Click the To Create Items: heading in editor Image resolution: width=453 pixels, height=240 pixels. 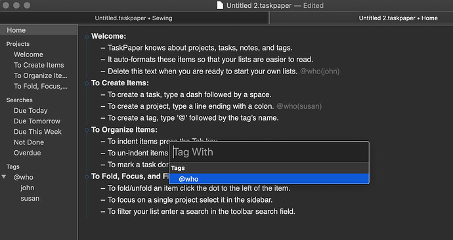[x=120, y=83]
